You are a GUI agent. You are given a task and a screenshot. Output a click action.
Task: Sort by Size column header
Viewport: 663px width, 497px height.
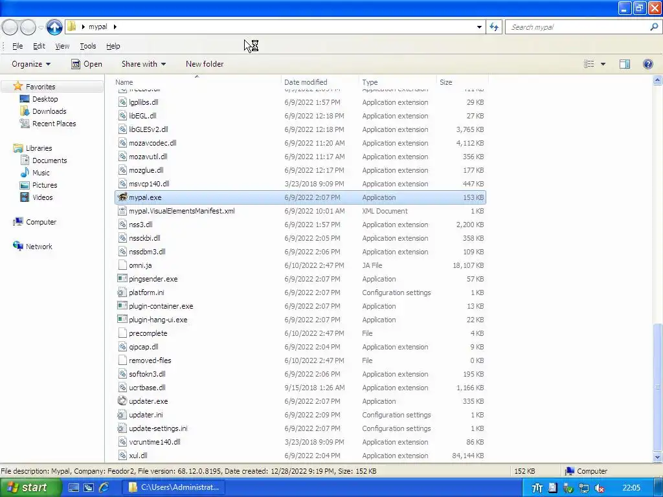click(462, 82)
